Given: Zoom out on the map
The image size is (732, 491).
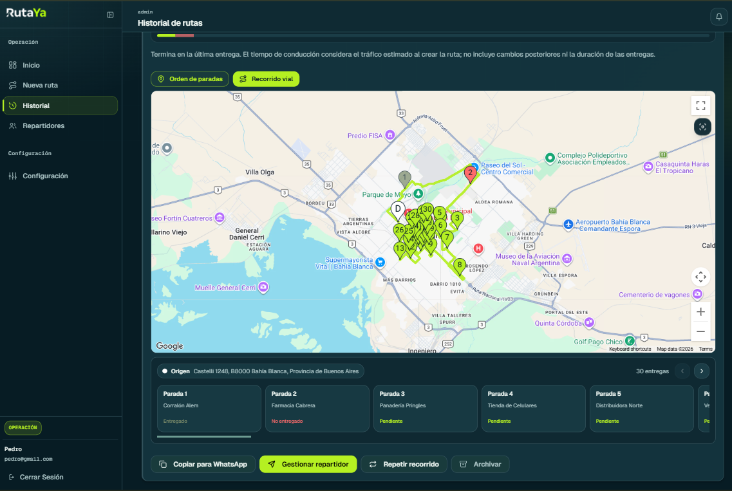Looking at the screenshot, I should click(x=700, y=331).
